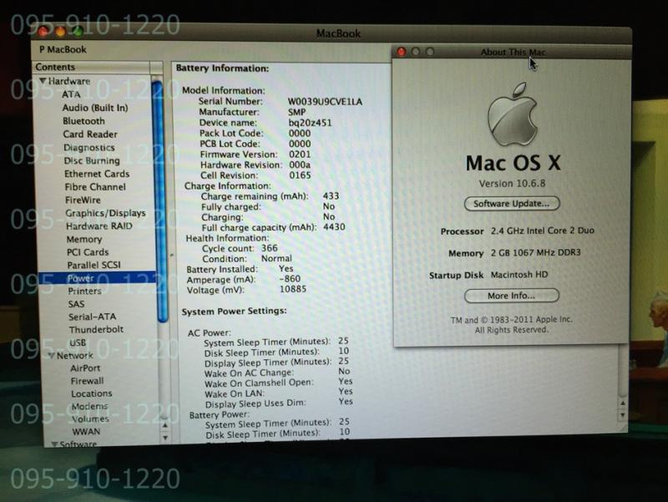The width and height of the screenshot is (668, 502).
Task: Show Modems information
Action: [x=89, y=407]
